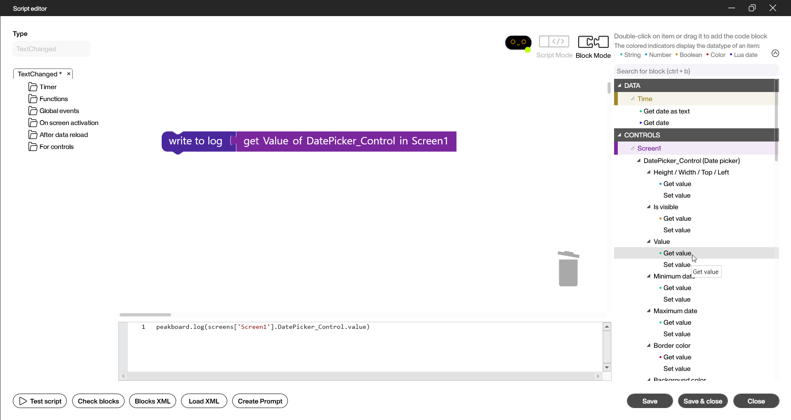Screen dimensions: 791x420
Task: Close the TextChanged tab with x
Action: (68, 74)
